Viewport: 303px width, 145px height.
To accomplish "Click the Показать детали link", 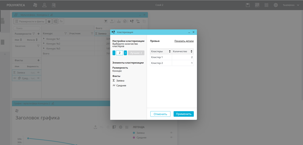I will [x=184, y=41].
